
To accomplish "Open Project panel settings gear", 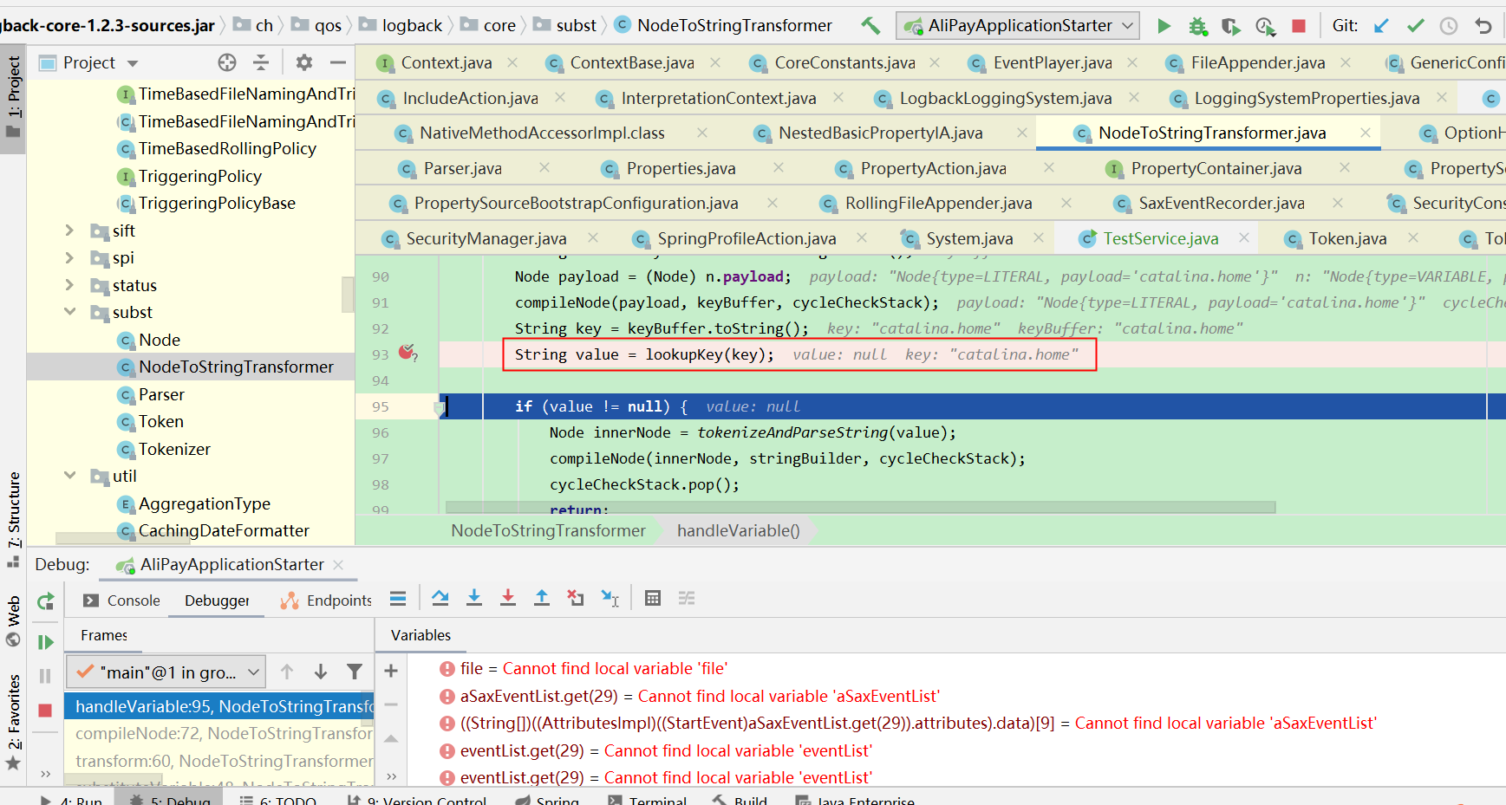I will click(x=303, y=62).
